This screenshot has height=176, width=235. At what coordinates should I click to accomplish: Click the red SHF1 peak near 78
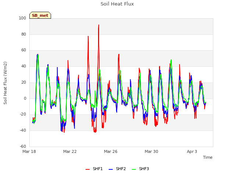click(x=88, y=36)
